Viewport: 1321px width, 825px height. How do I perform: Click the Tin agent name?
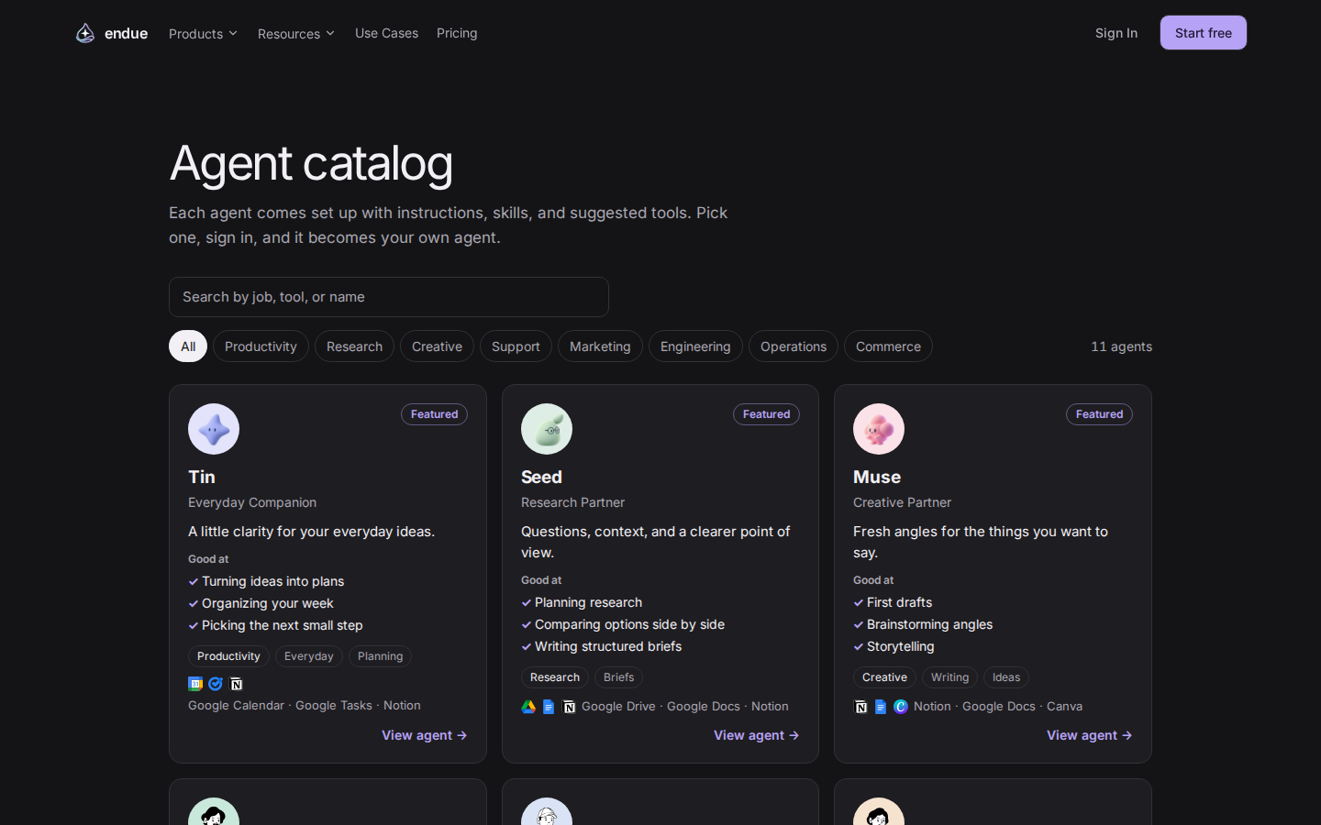[x=202, y=477]
